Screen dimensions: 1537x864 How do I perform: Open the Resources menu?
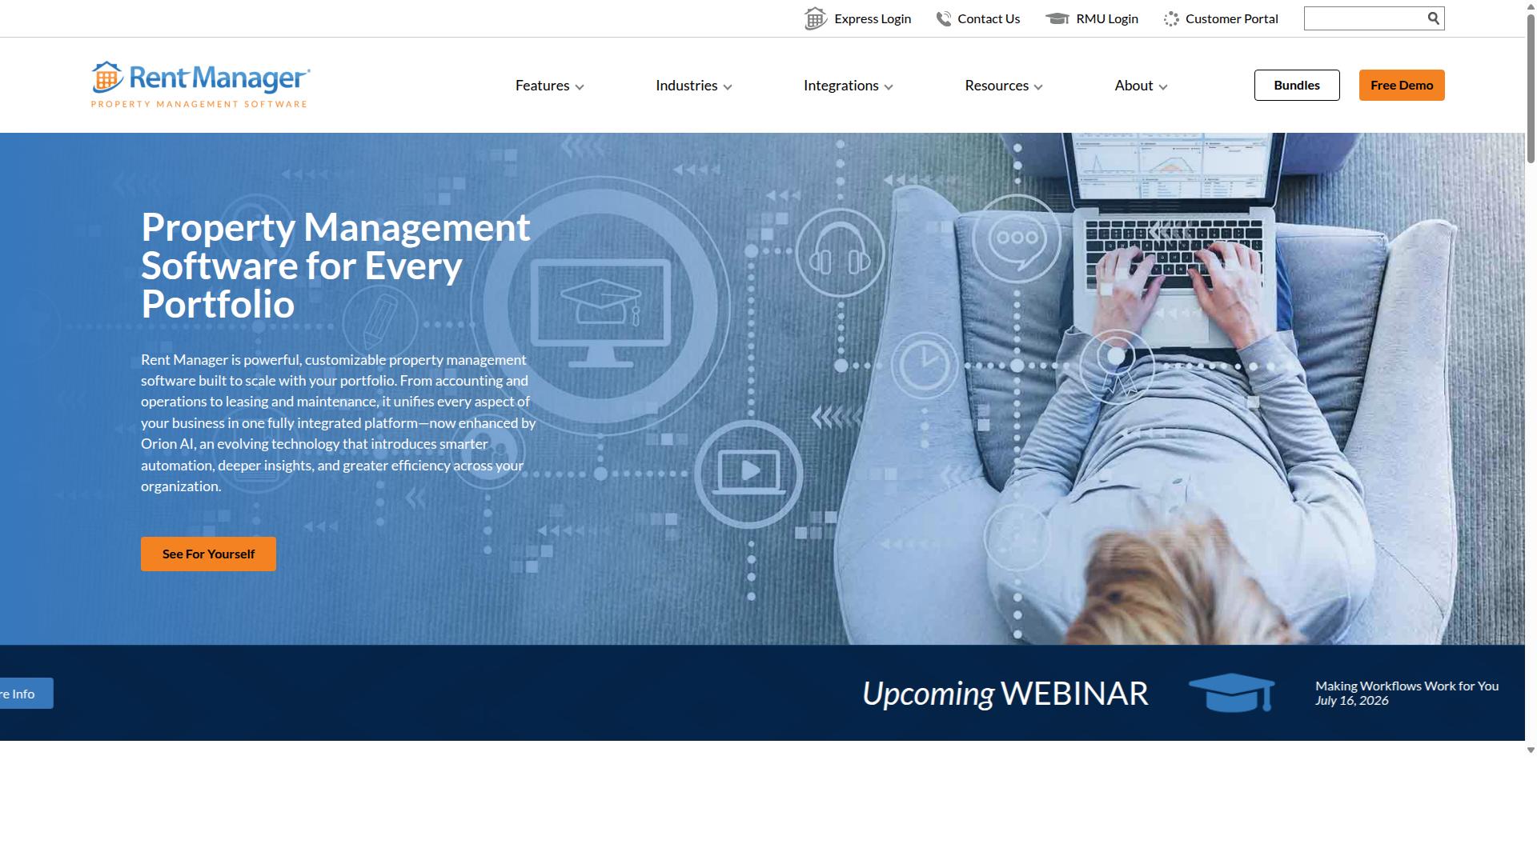pyautogui.click(x=996, y=86)
